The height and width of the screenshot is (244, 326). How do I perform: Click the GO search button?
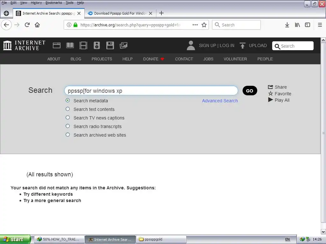point(250,91)
